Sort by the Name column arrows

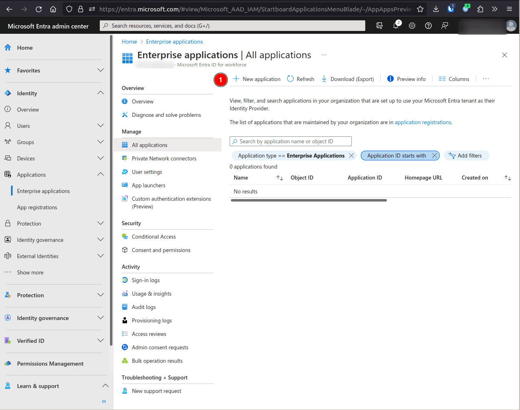coord(280,178)
